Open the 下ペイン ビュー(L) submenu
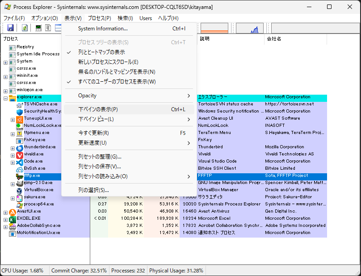The image size is (361, 276). [x=129, y=119]
